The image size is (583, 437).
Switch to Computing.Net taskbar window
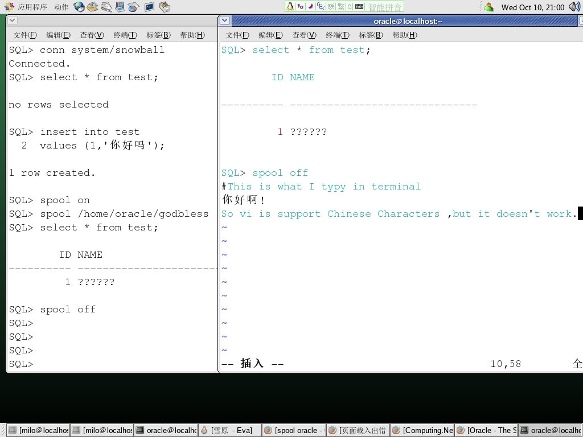[422, 430]
